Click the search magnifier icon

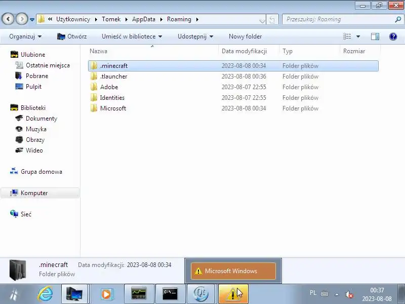(398, 19)
